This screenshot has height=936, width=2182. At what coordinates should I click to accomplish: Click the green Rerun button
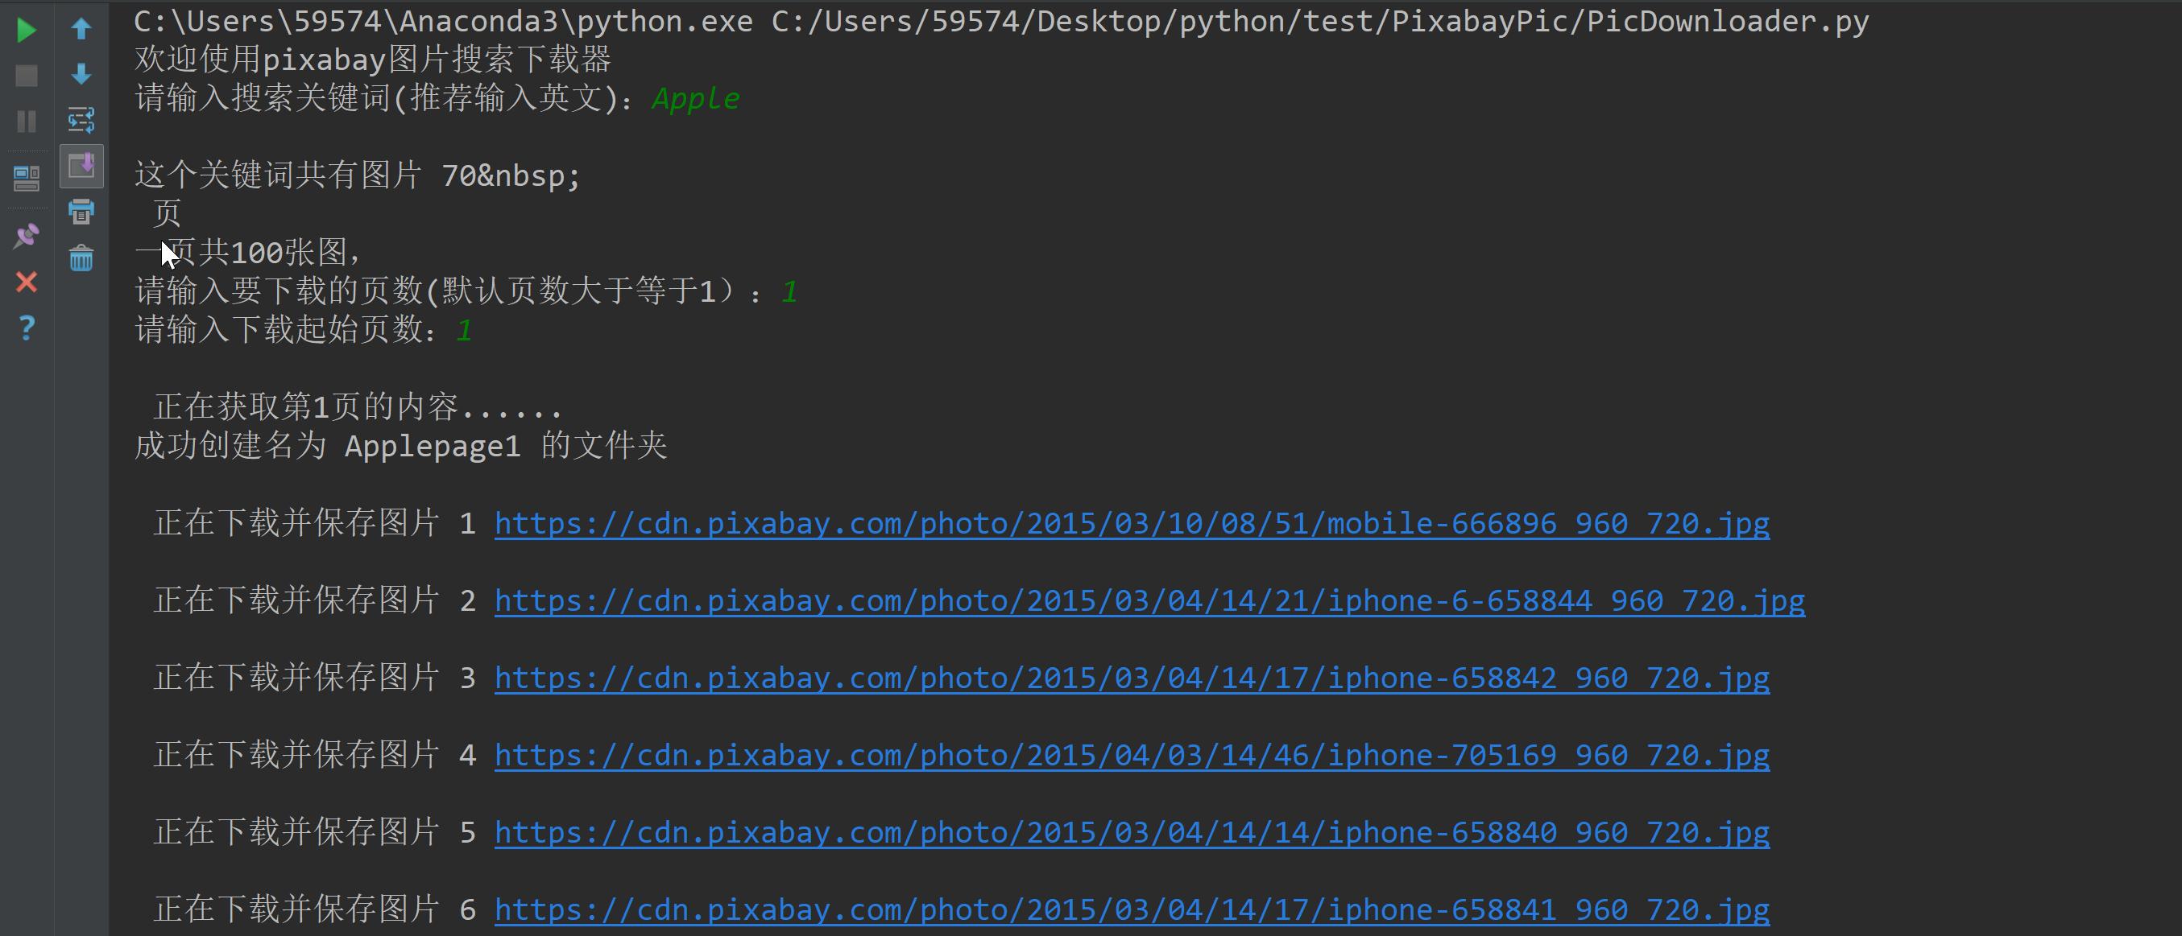pos(27,31)
